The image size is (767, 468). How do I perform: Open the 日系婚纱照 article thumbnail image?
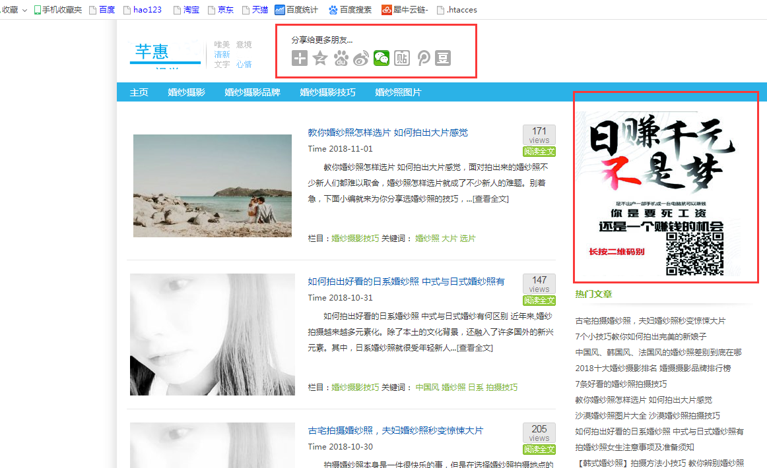pyautogui.click(x=213, y=334)
